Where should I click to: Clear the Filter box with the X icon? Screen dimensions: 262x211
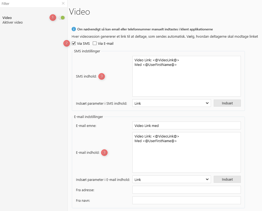pos(63,4)
